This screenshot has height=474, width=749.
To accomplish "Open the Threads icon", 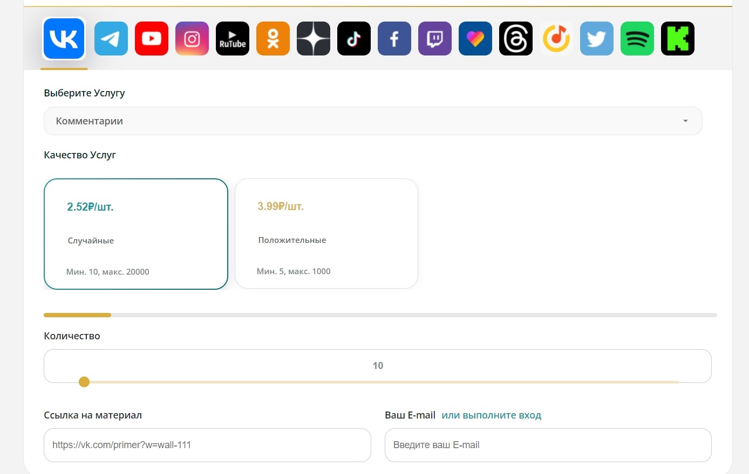I will 516,38.
